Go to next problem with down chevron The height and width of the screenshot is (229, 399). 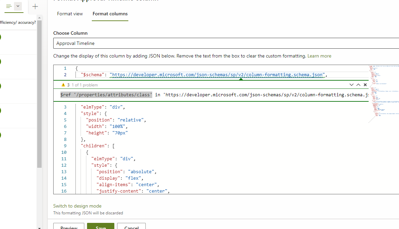(352, 85)
